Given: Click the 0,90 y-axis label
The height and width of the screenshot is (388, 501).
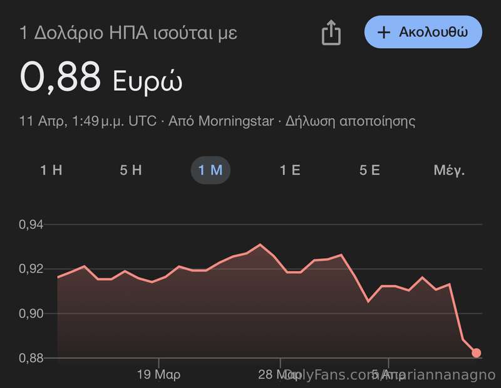Looking at the screenshot, I should pyautogui.click(x=31, y=313).
